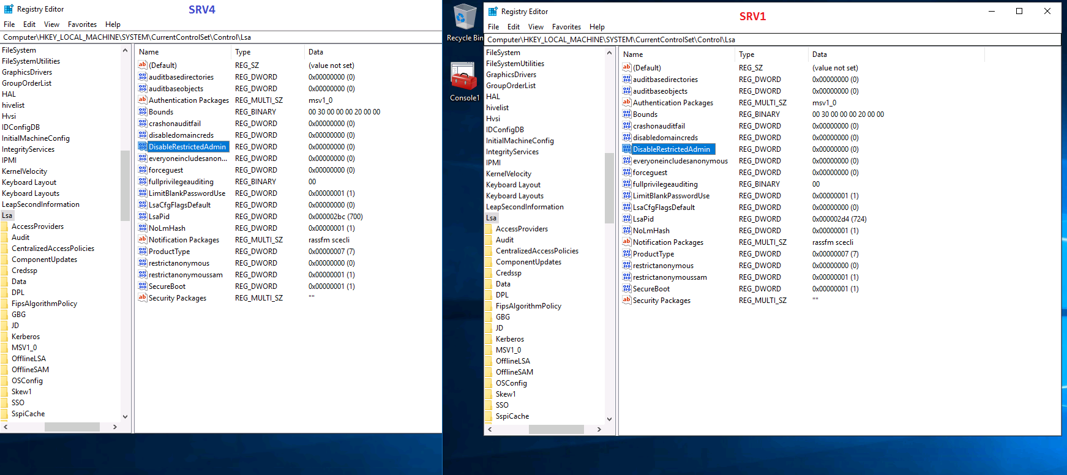Select LsaCfgFlagsDefault value in SRV4

(179, 204)
